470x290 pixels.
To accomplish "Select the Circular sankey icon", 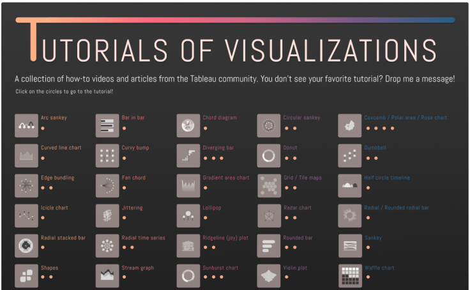I will tap(269, 126).
